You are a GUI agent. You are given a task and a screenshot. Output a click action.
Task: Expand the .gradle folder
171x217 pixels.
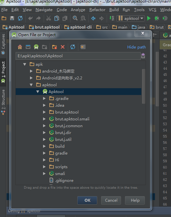[44, 98]
